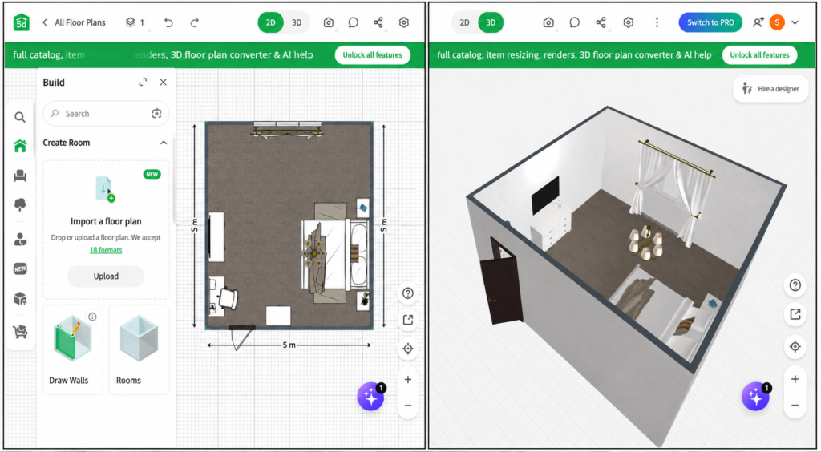Zoom in on the 2D floor plan
Image resolution: width=821 pixels, height=452 pixels.
point(408,380)
